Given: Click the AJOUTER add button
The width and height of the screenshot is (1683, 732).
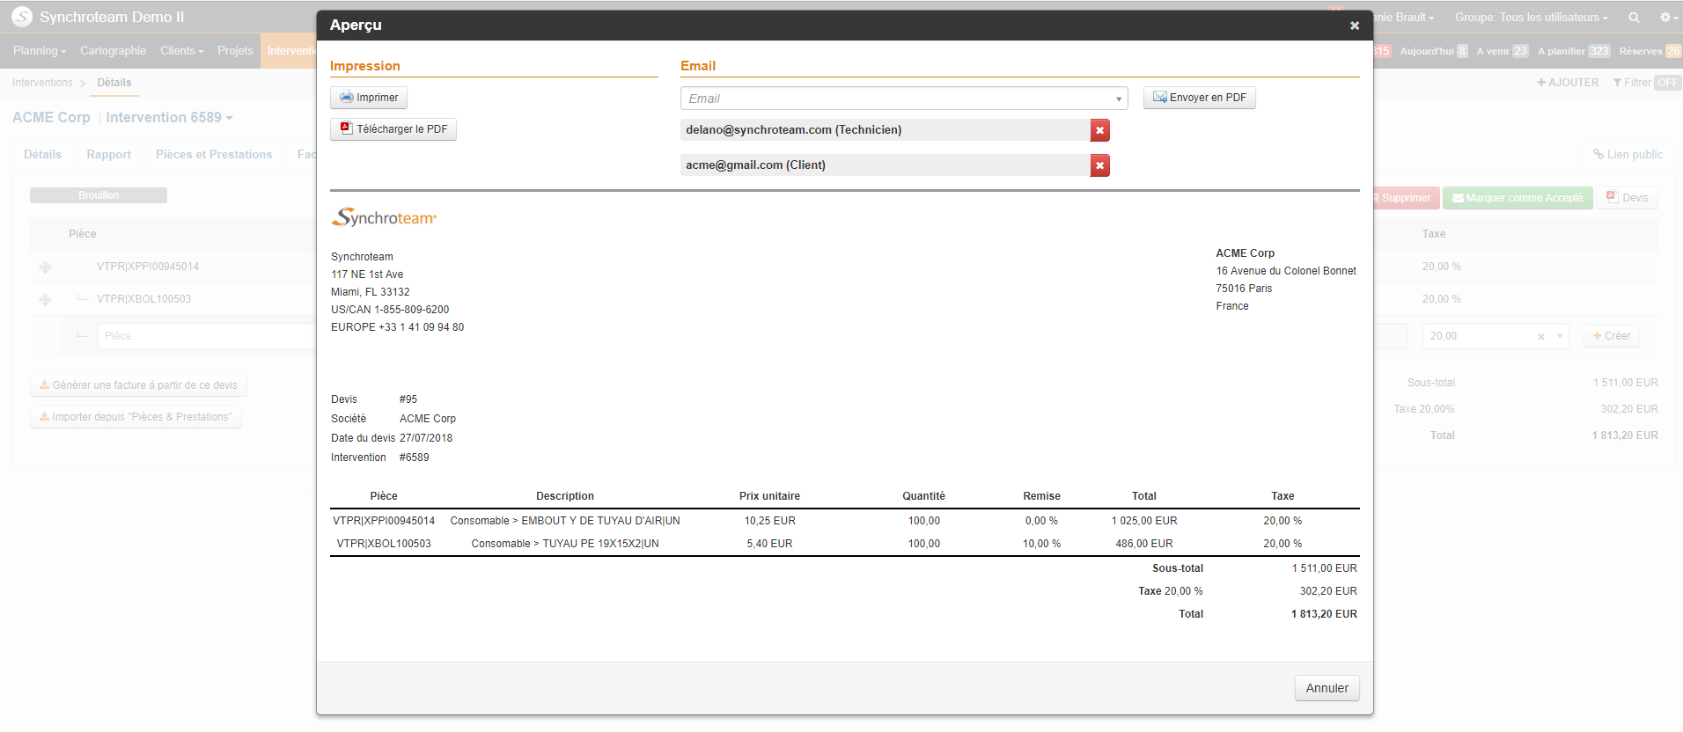Looking at the screenshot, I should click(1568, 83).
